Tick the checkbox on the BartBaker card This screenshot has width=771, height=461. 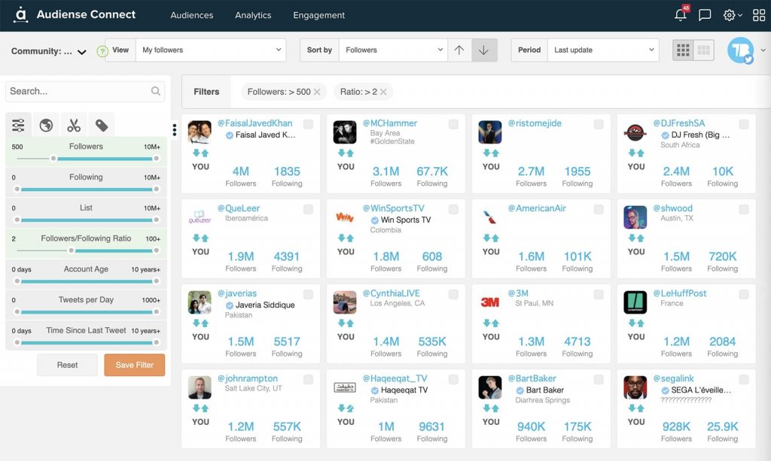[x=599, y=379]
